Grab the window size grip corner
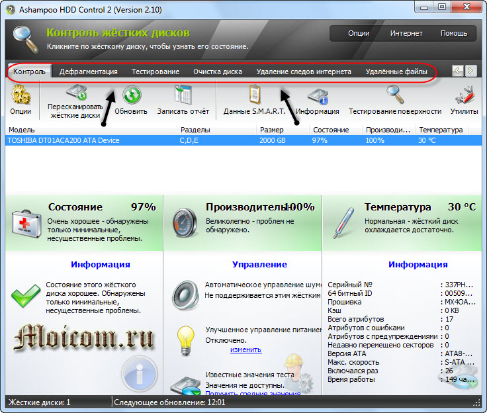The width and height of the screenshot is (487, 413). pos(477,403)
